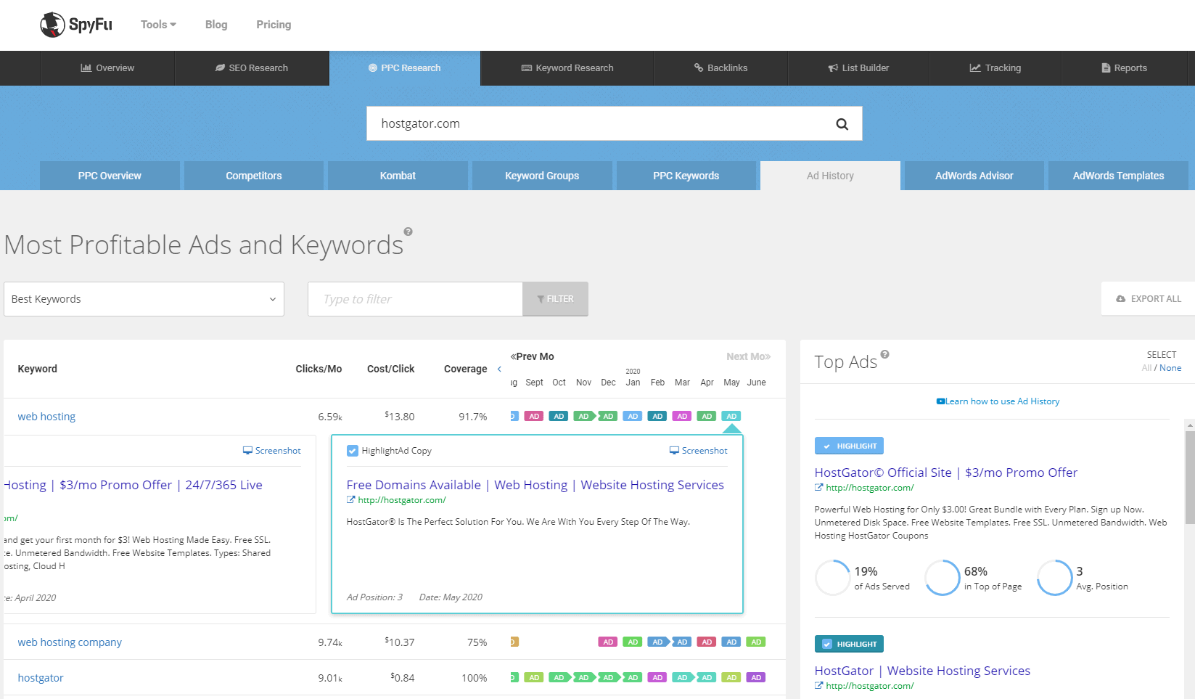Click the Overview chart icon tab
Viewport: 1195px width, 699px height.
[x=86, y=68]
